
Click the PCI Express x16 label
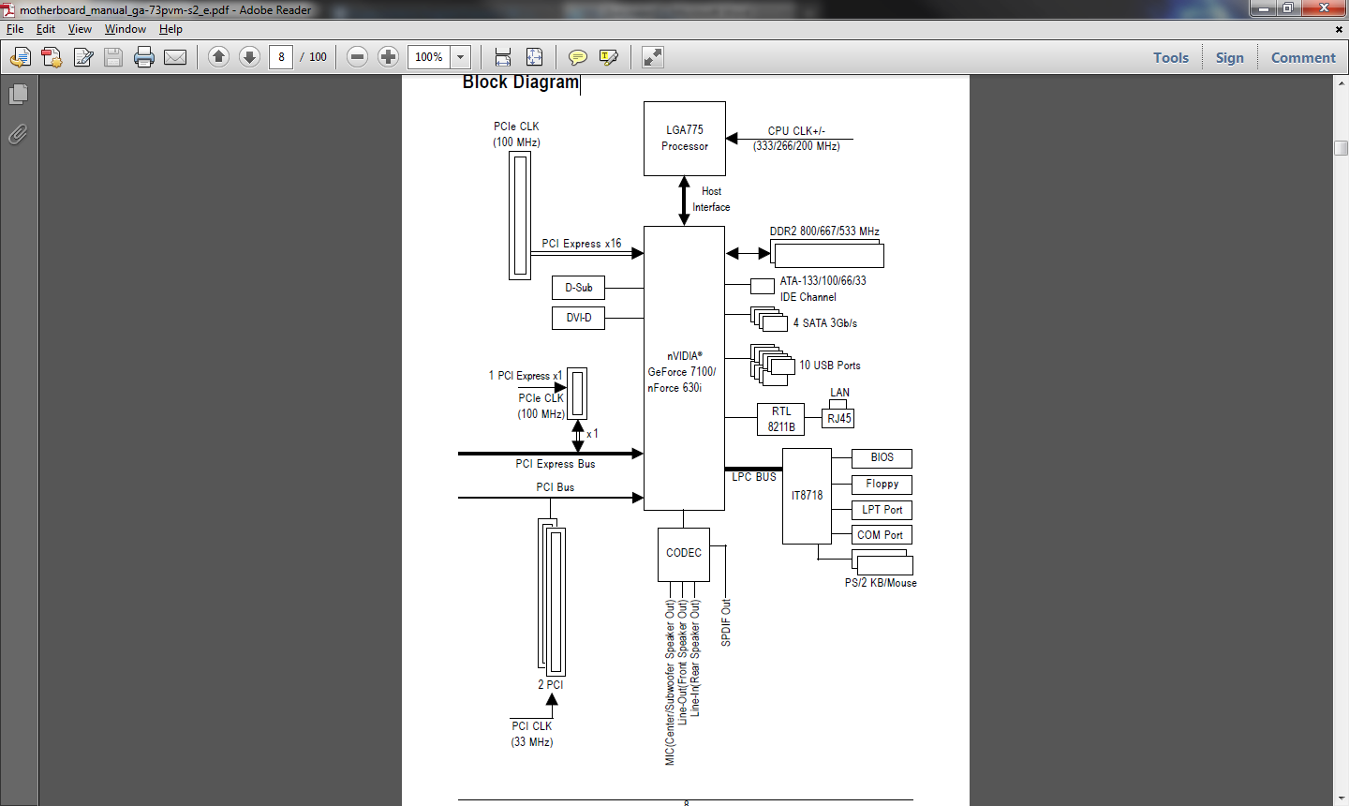[x=581, y=244]
